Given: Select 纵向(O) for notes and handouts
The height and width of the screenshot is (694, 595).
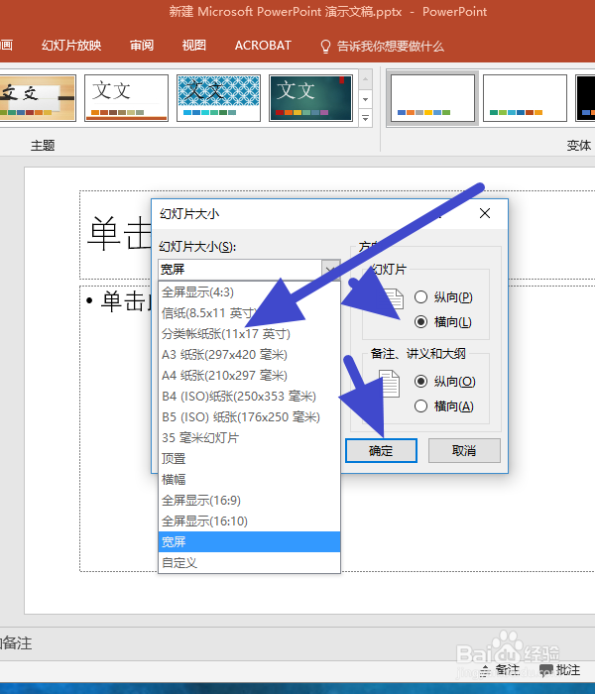Looking at the screenshot, I should (445, 381).
